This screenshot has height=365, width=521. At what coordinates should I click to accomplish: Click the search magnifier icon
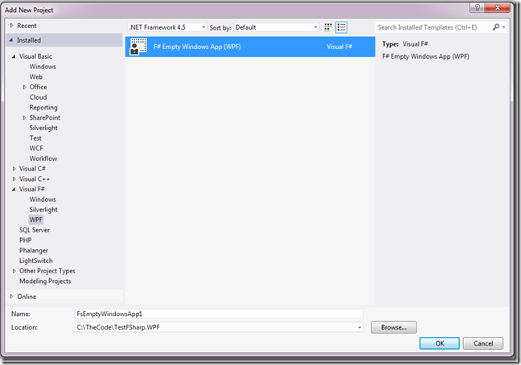496,27
